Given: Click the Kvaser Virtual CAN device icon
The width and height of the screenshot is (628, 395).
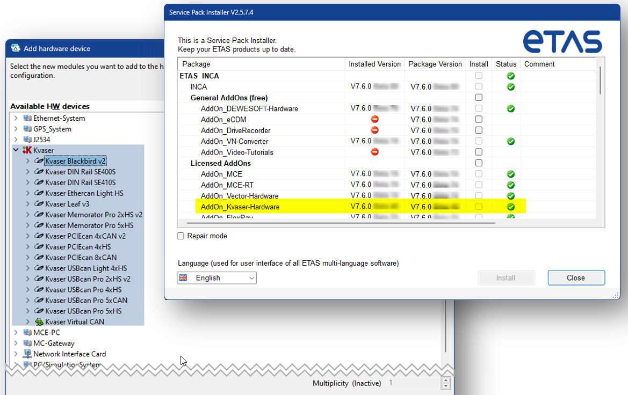Looking at the screenshot, I should (39, 322).
